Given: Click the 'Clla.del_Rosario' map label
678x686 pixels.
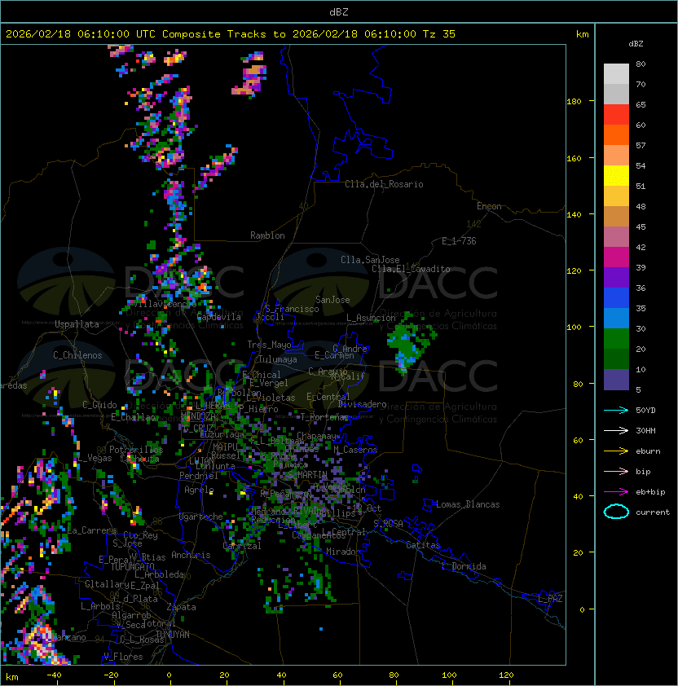Looking at the screenshot, I should [384, 184].
